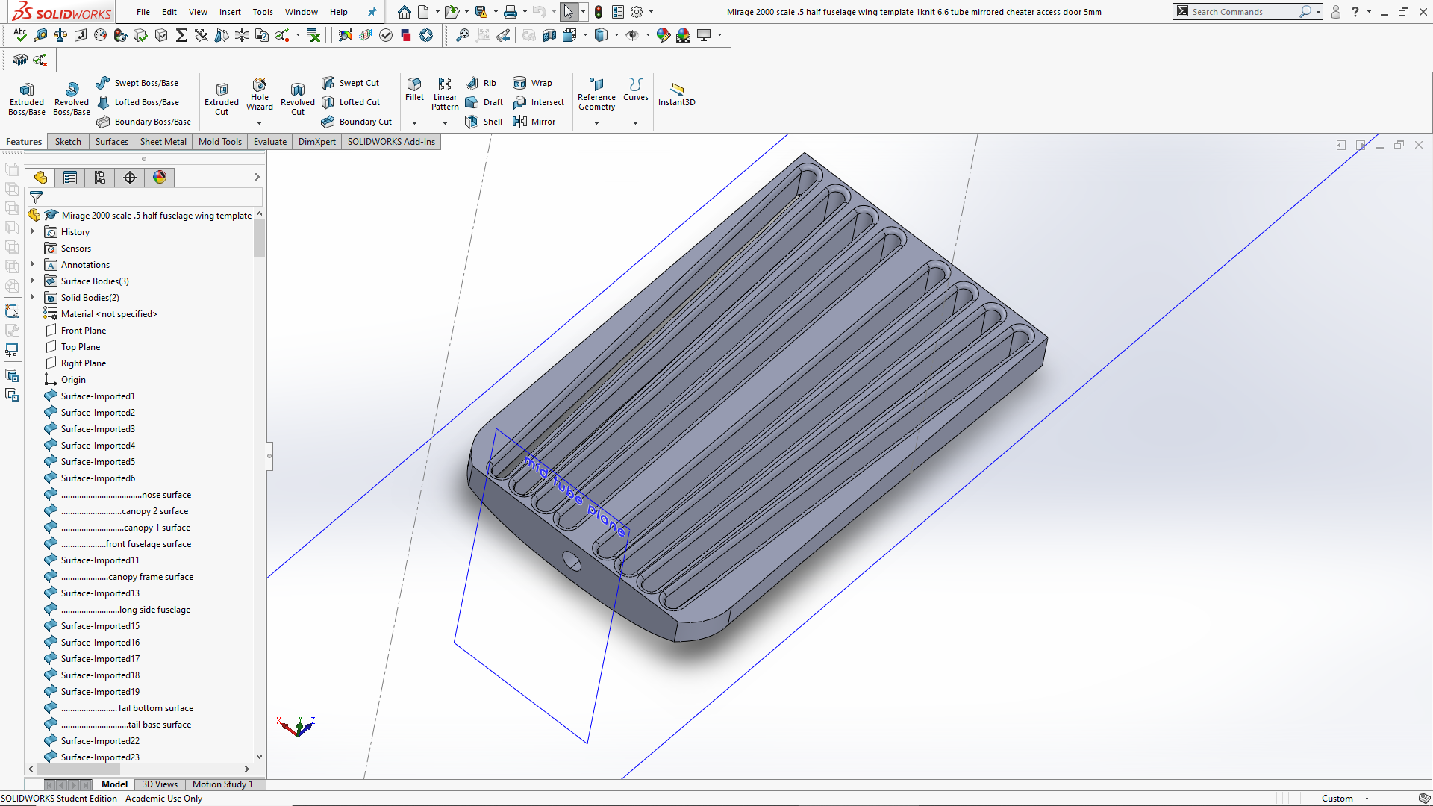Switch to the Sketch tab
Viewport: 1433px width, 806px height.
tap(68, 142)
